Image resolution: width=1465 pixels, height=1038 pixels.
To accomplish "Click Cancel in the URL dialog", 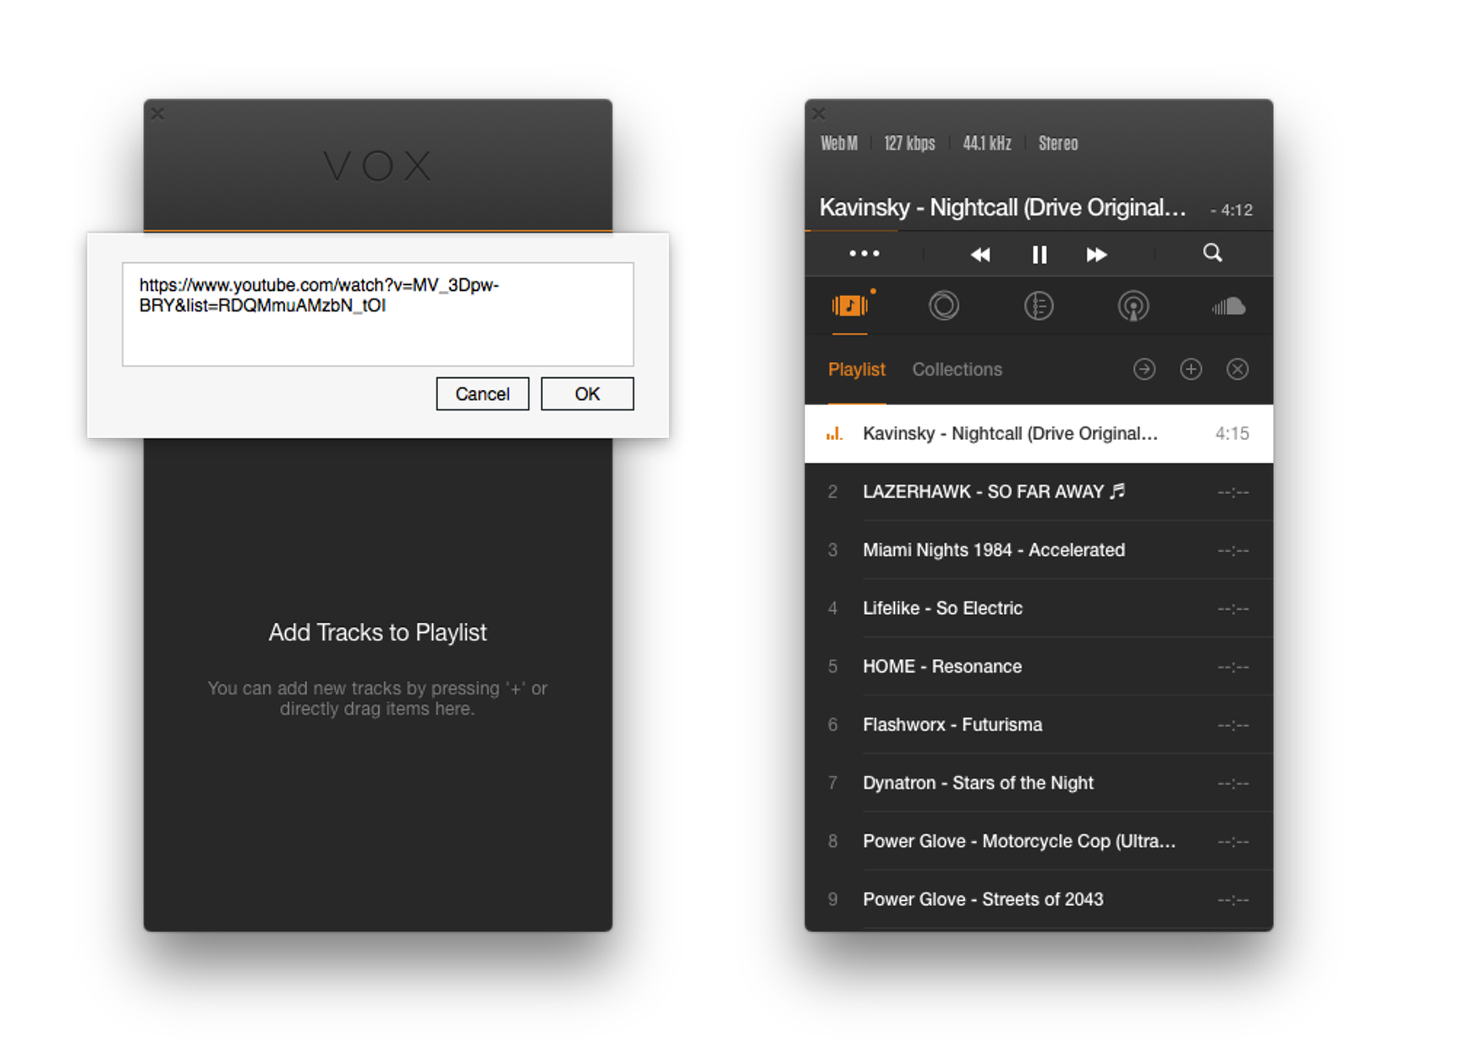I will click(482, 394).
